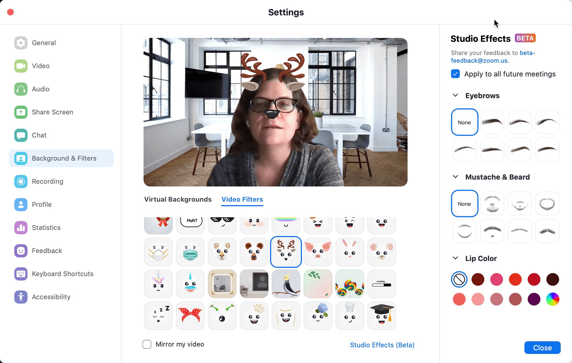Switch to Video Filters tab
572x363 pixels.
pos(242,199)
